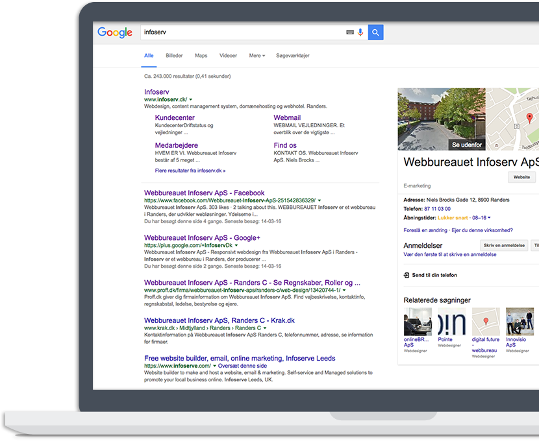Click the Pointe related search link text
This screenshot has height=441, width=539.
[445, 339]
